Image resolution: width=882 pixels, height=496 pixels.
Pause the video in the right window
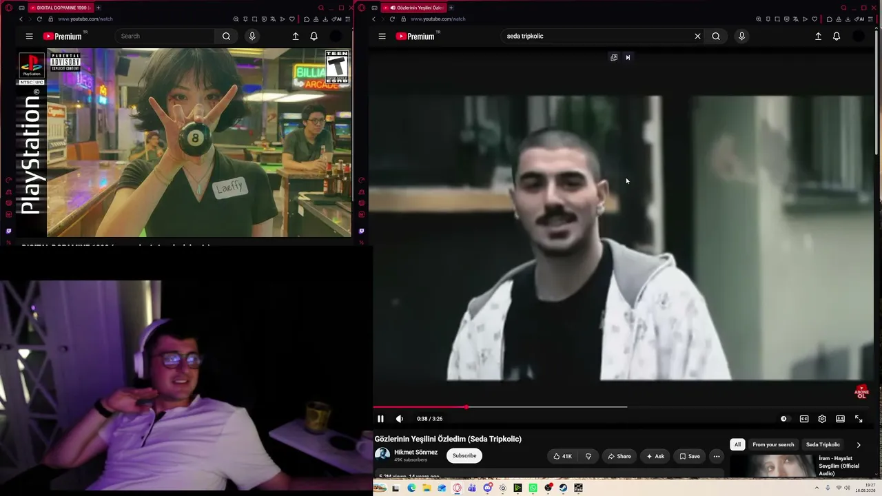[380, 419]
